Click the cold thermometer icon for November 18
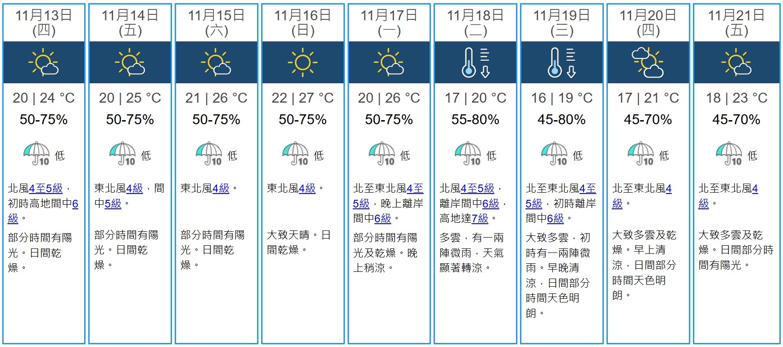The height and width of the screenshot is (347, 783). click(x=475, y=63)
